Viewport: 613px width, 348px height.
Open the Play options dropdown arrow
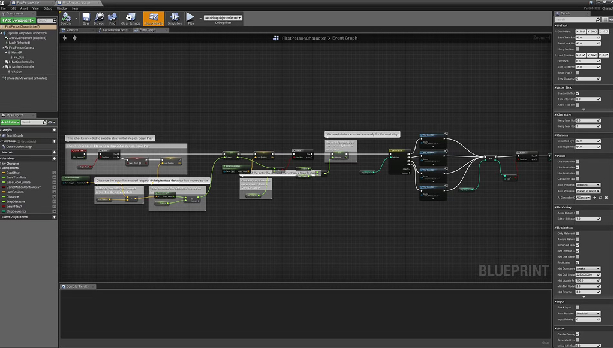200,19
